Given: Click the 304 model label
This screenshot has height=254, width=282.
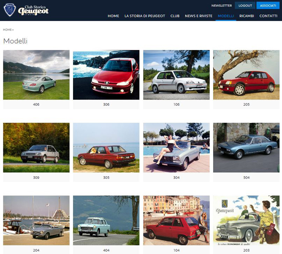Looking at the screenshot, I should [176, 177].
